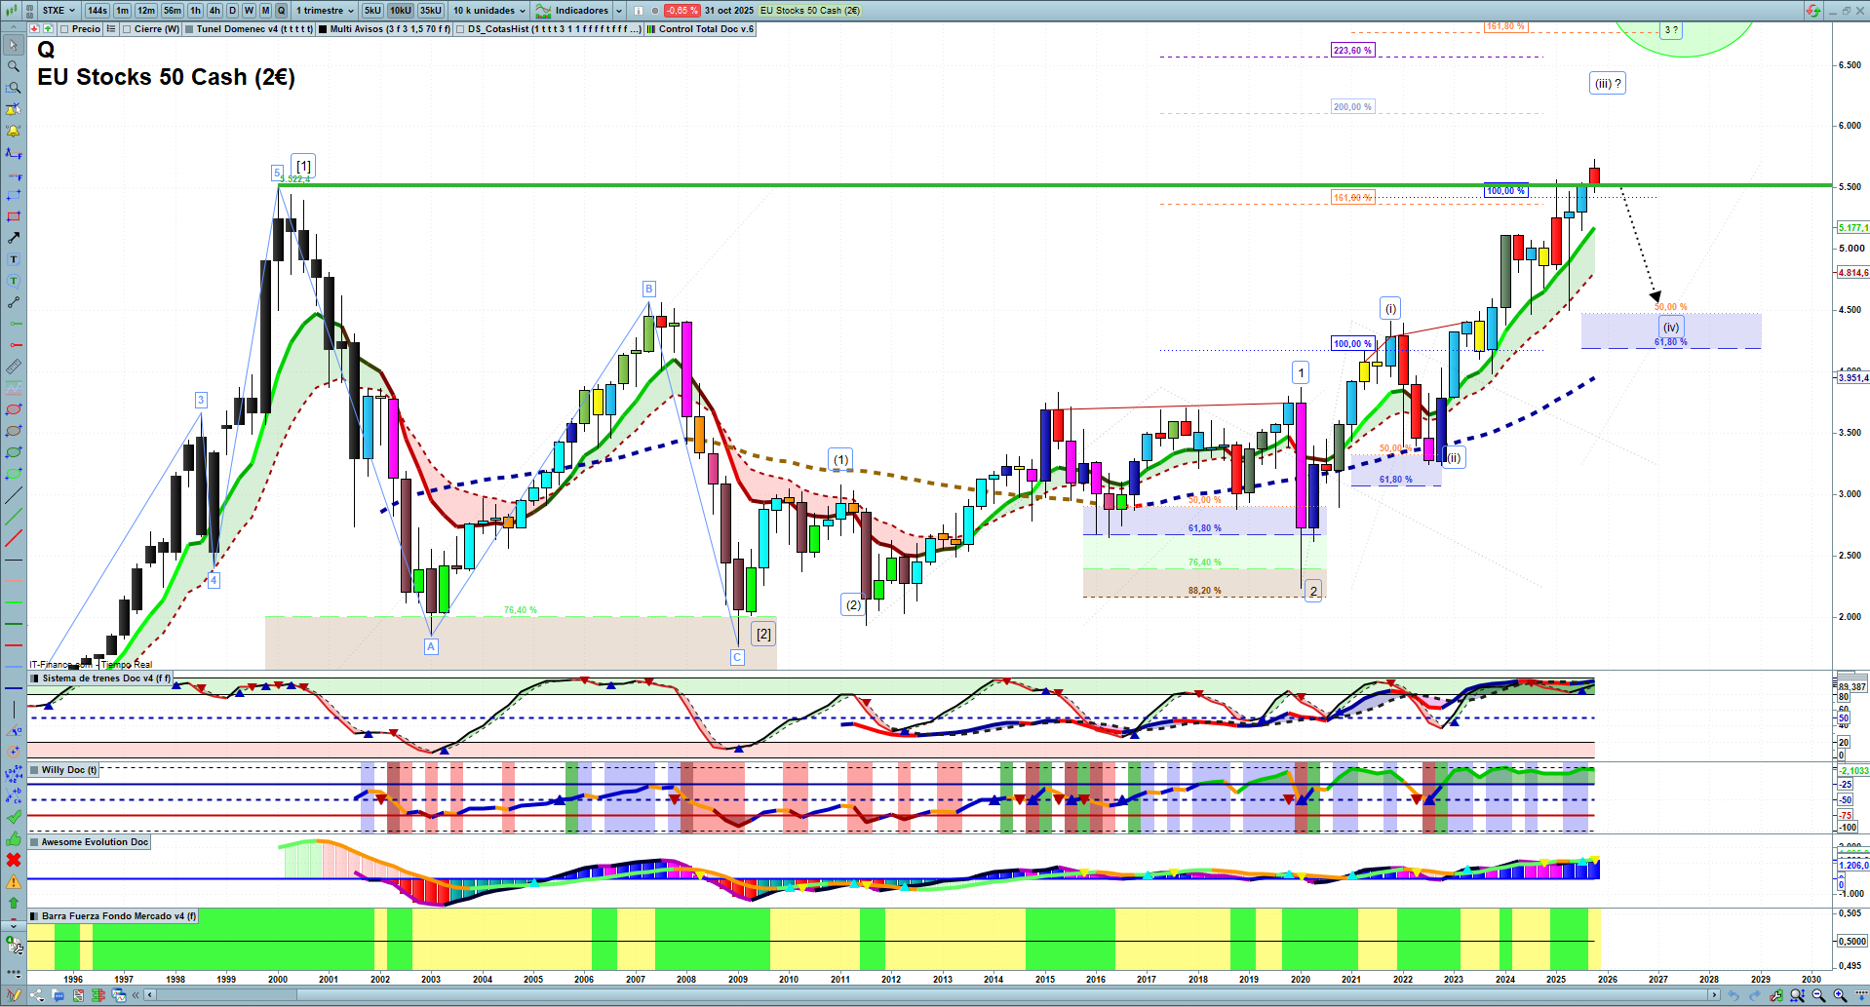Toggle Sistema de trenes Doc v4 panel
The width and height of the screenshot is (1870, 1007).
click(35, 678)
